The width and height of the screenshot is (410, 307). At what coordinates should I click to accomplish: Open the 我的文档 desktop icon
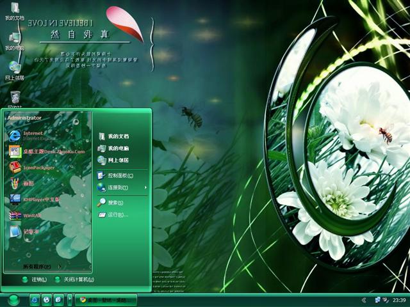tap(15, 11)
